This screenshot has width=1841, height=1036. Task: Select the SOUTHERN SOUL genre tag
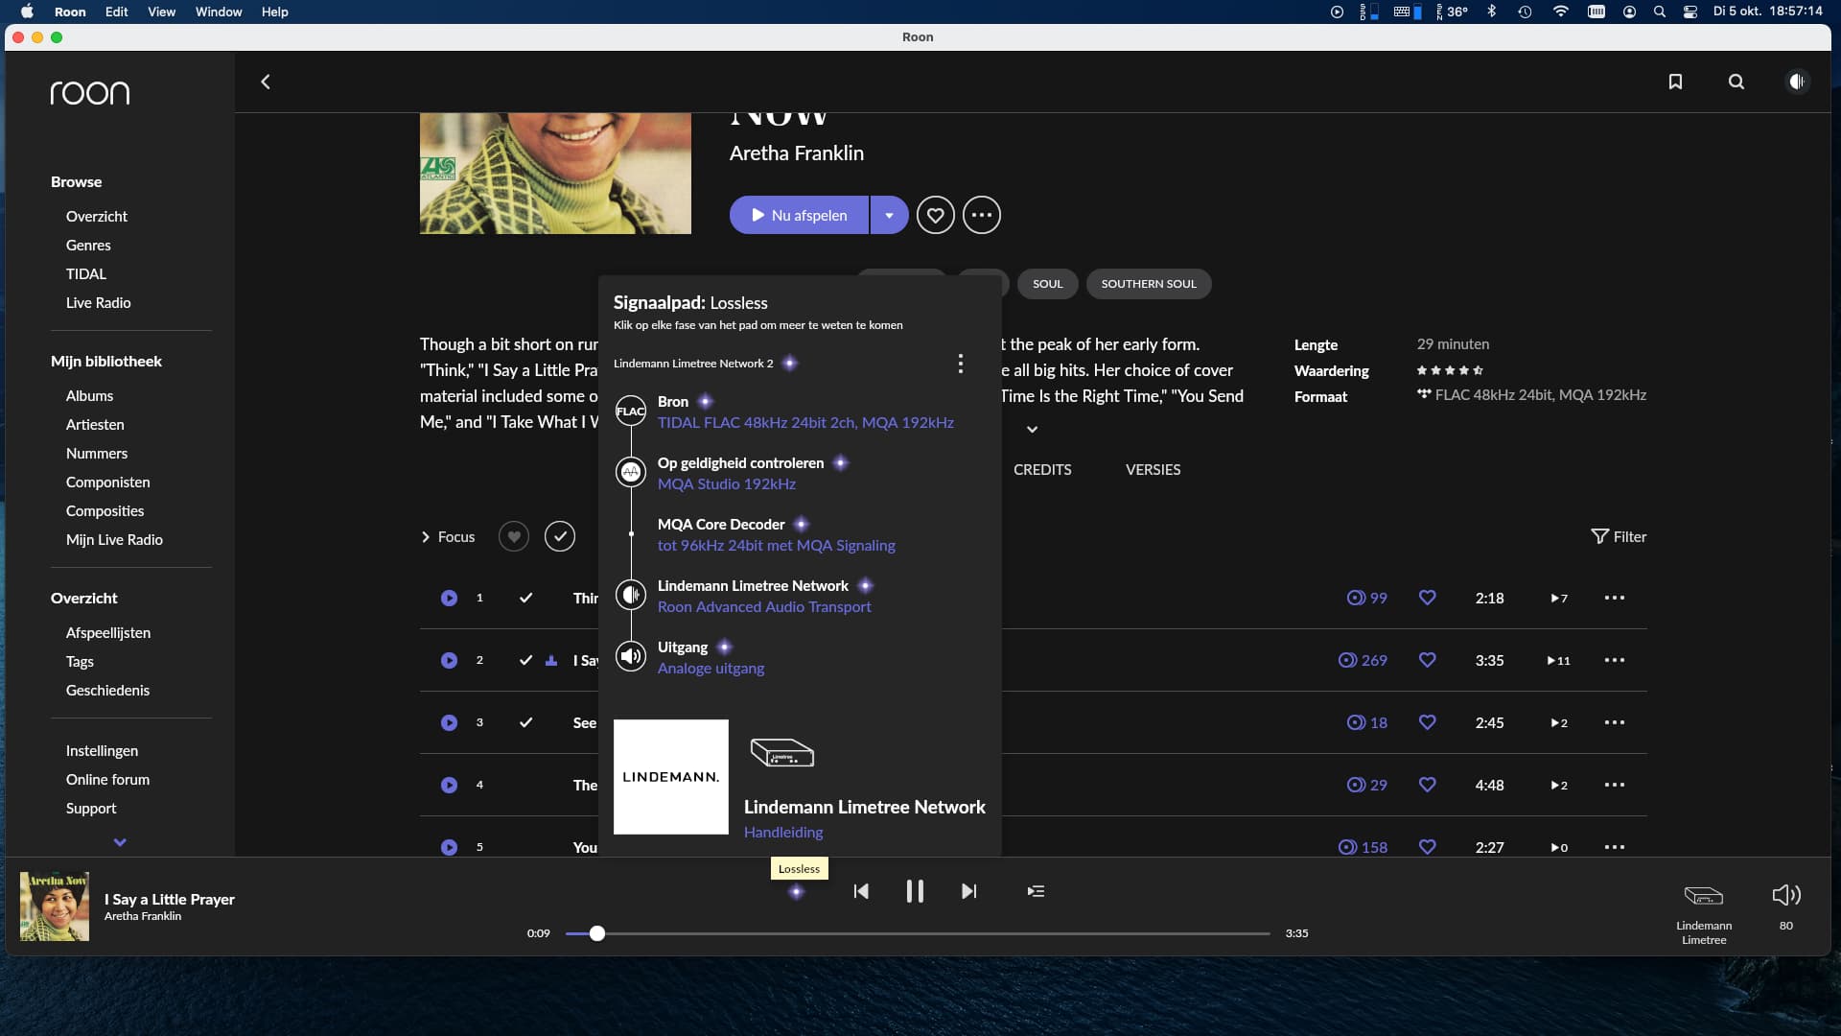coord(1149,284)
